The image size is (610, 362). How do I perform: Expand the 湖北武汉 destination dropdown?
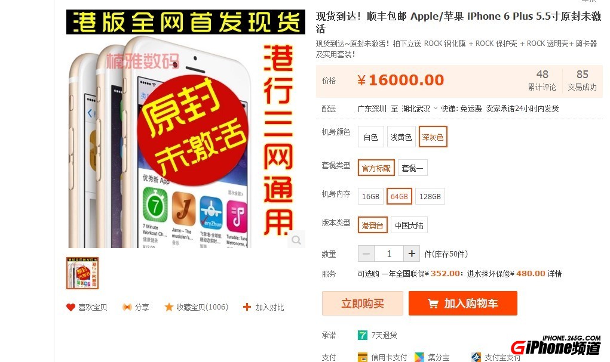[x=436, y=109]
